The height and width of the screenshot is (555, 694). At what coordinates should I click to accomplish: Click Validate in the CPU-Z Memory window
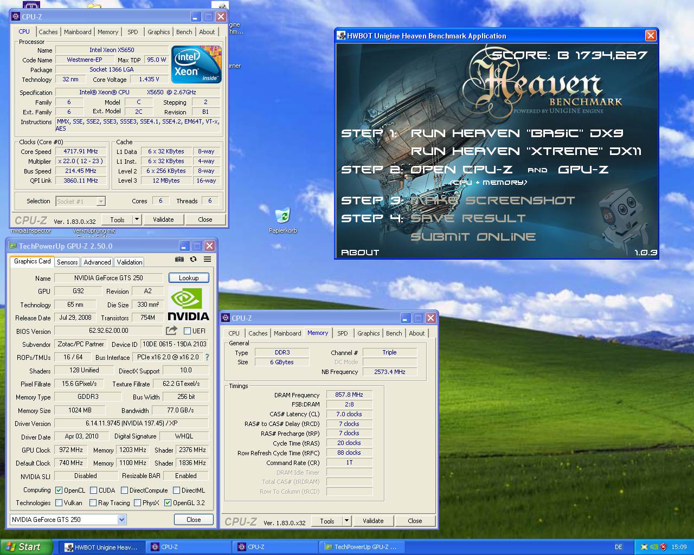tap(373, 521)
